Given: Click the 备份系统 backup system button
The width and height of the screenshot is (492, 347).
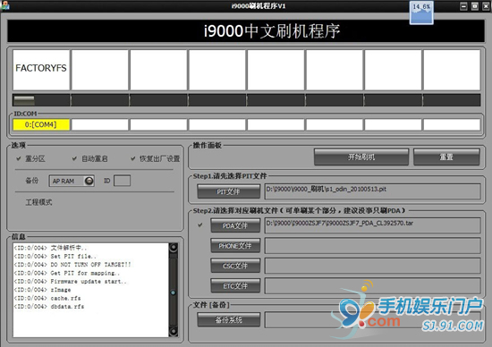Looking at the screenshot, I should coord(228,319).
